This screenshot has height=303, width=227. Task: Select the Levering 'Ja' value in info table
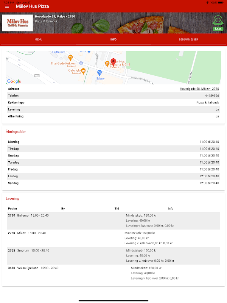(217, 109)
